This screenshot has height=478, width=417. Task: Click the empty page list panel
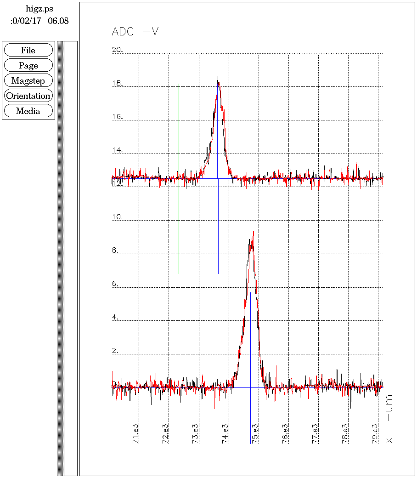[71, 257]
